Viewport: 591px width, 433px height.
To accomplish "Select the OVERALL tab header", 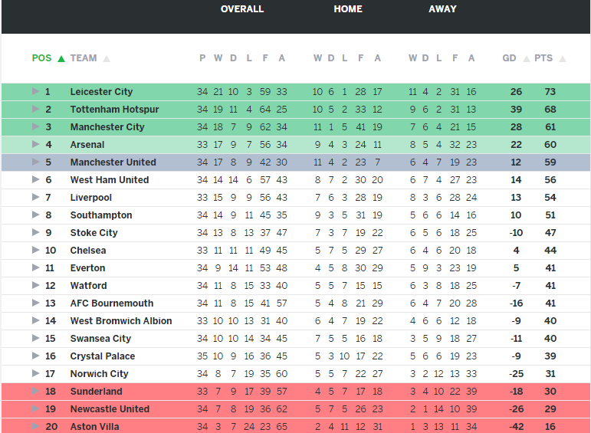I will [242, 9].
